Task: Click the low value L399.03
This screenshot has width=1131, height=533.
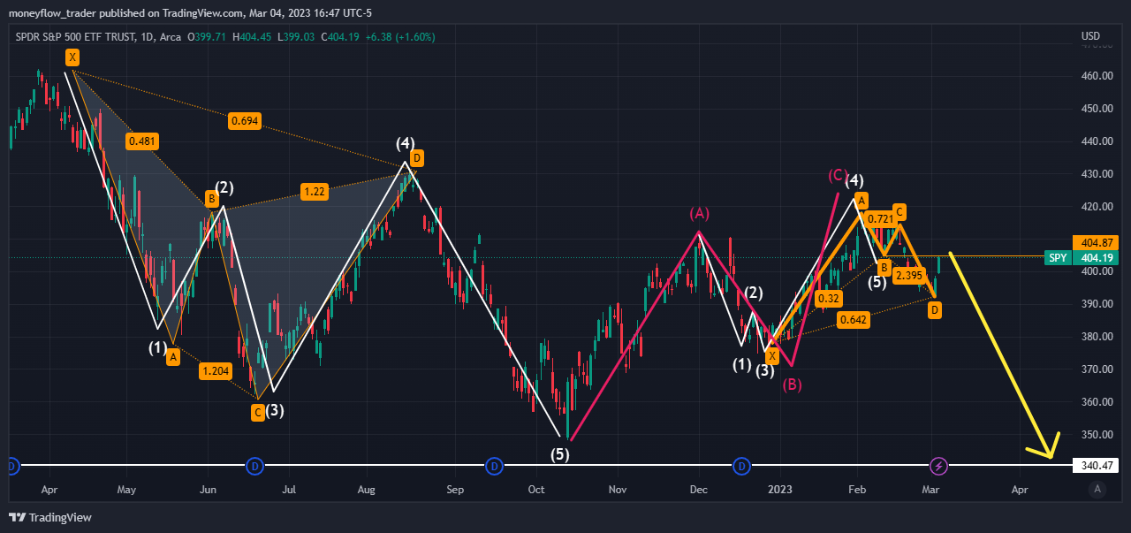Action: coord(298,37)
